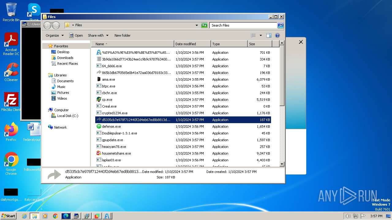
Task: Open FileZilla Client desktop icon
Action: [11, 102]
